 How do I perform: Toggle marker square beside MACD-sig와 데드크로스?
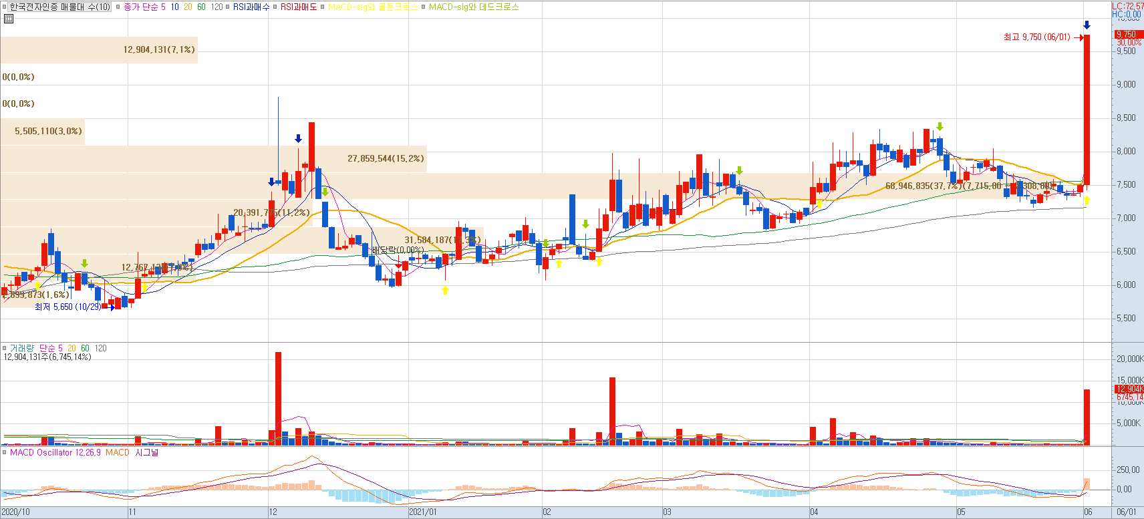424,7
